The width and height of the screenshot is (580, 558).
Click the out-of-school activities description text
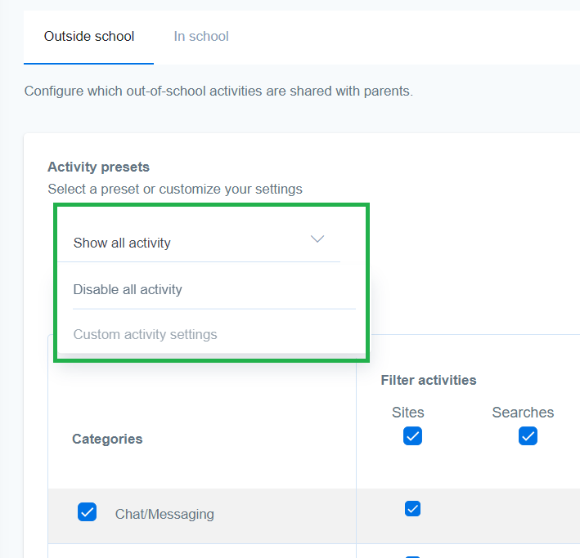tap(218, 91)
